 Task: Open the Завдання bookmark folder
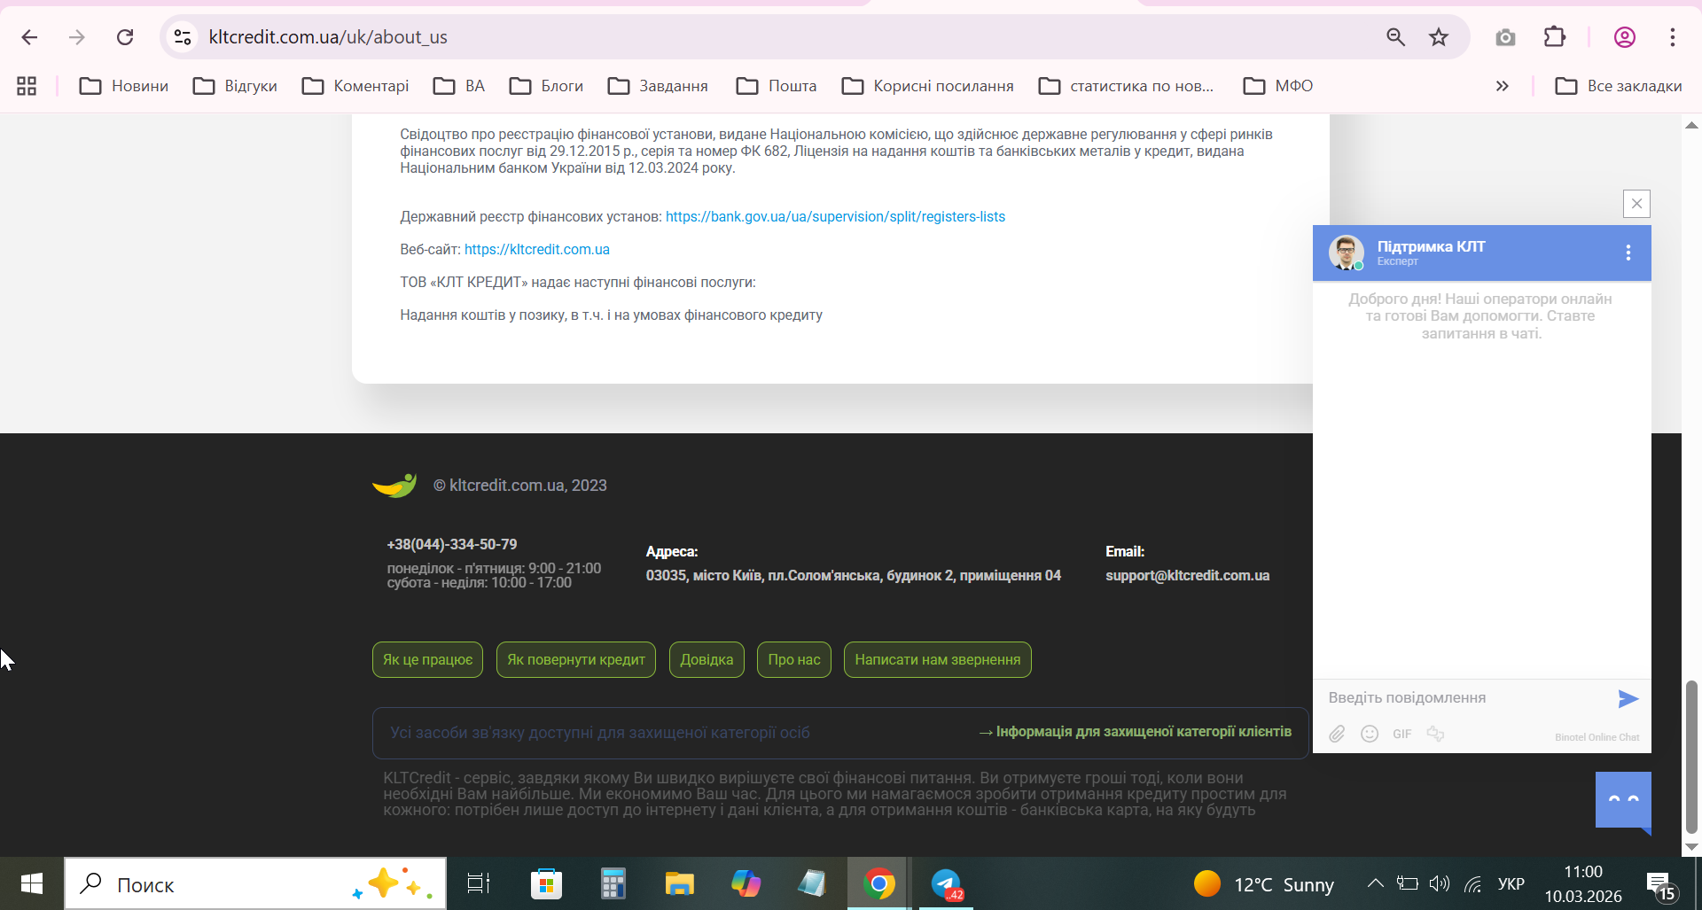[658, 86]
